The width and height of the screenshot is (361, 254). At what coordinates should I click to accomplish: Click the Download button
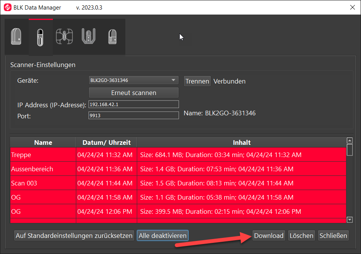[x=269, y=236]
